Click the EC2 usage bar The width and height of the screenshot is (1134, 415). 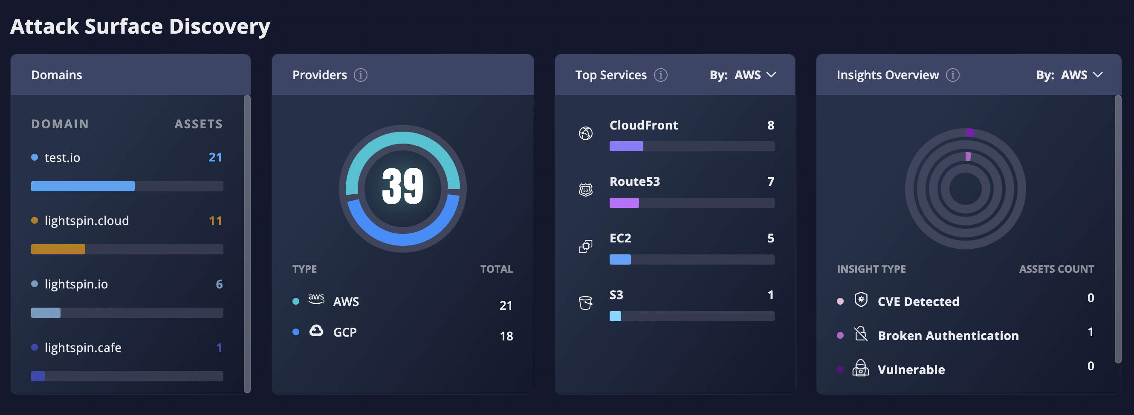(692, 259)
